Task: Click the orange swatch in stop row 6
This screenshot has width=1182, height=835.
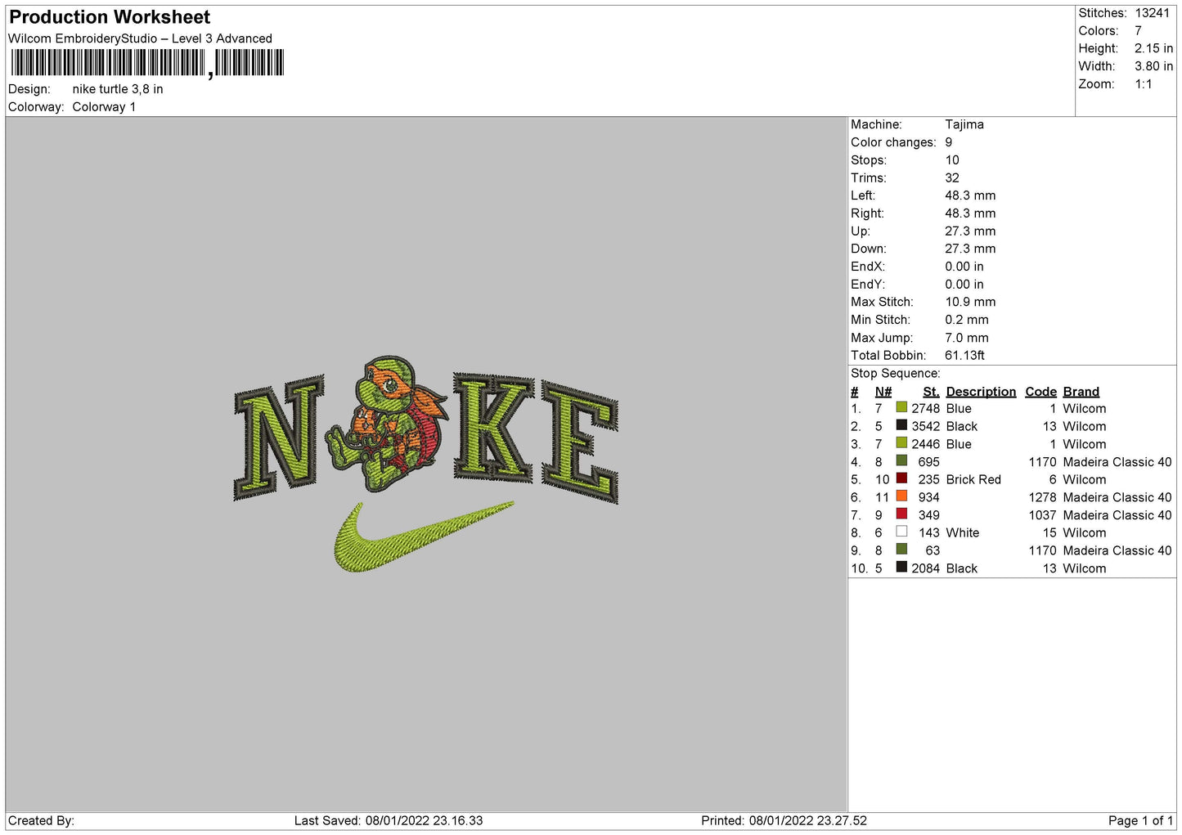Action: (x=901, y=496)
